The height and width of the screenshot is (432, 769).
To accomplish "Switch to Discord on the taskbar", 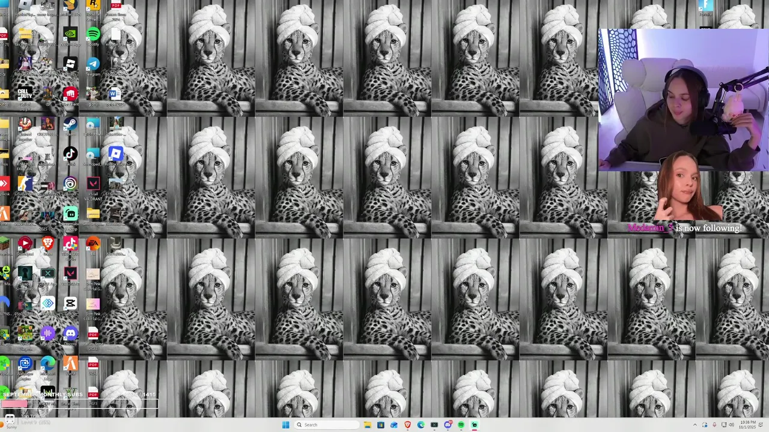I will 448,425.
